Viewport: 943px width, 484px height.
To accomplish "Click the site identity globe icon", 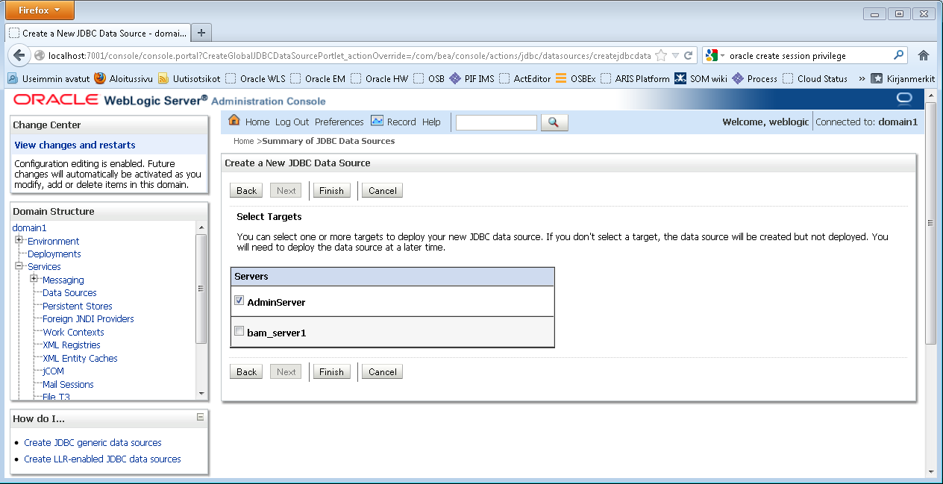I will coord(40,55).
